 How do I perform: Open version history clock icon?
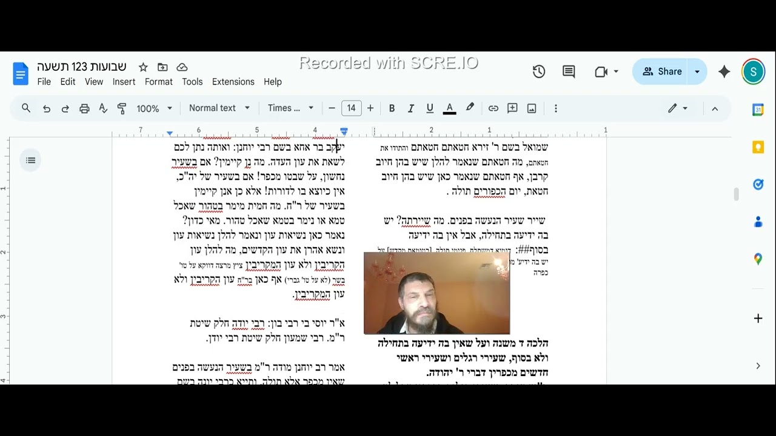(539, 71)
